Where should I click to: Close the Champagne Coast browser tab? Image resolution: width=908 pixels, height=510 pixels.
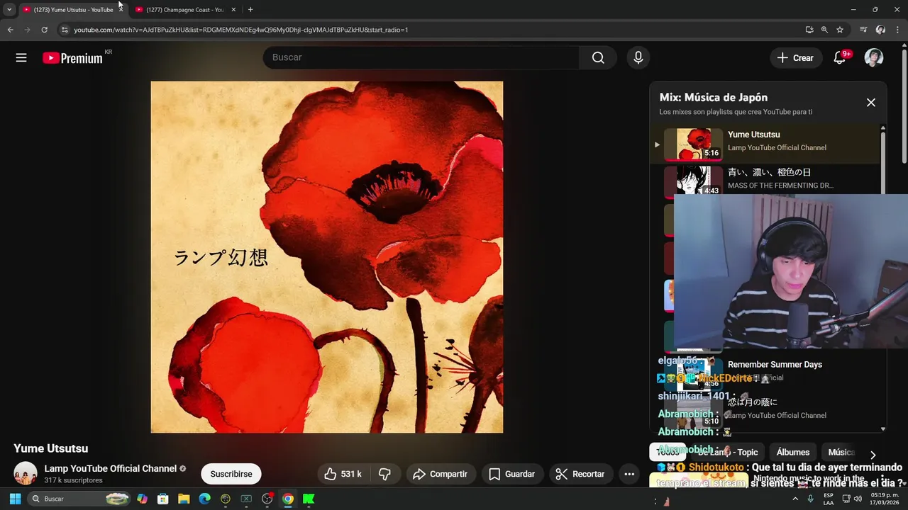(233, 10)
